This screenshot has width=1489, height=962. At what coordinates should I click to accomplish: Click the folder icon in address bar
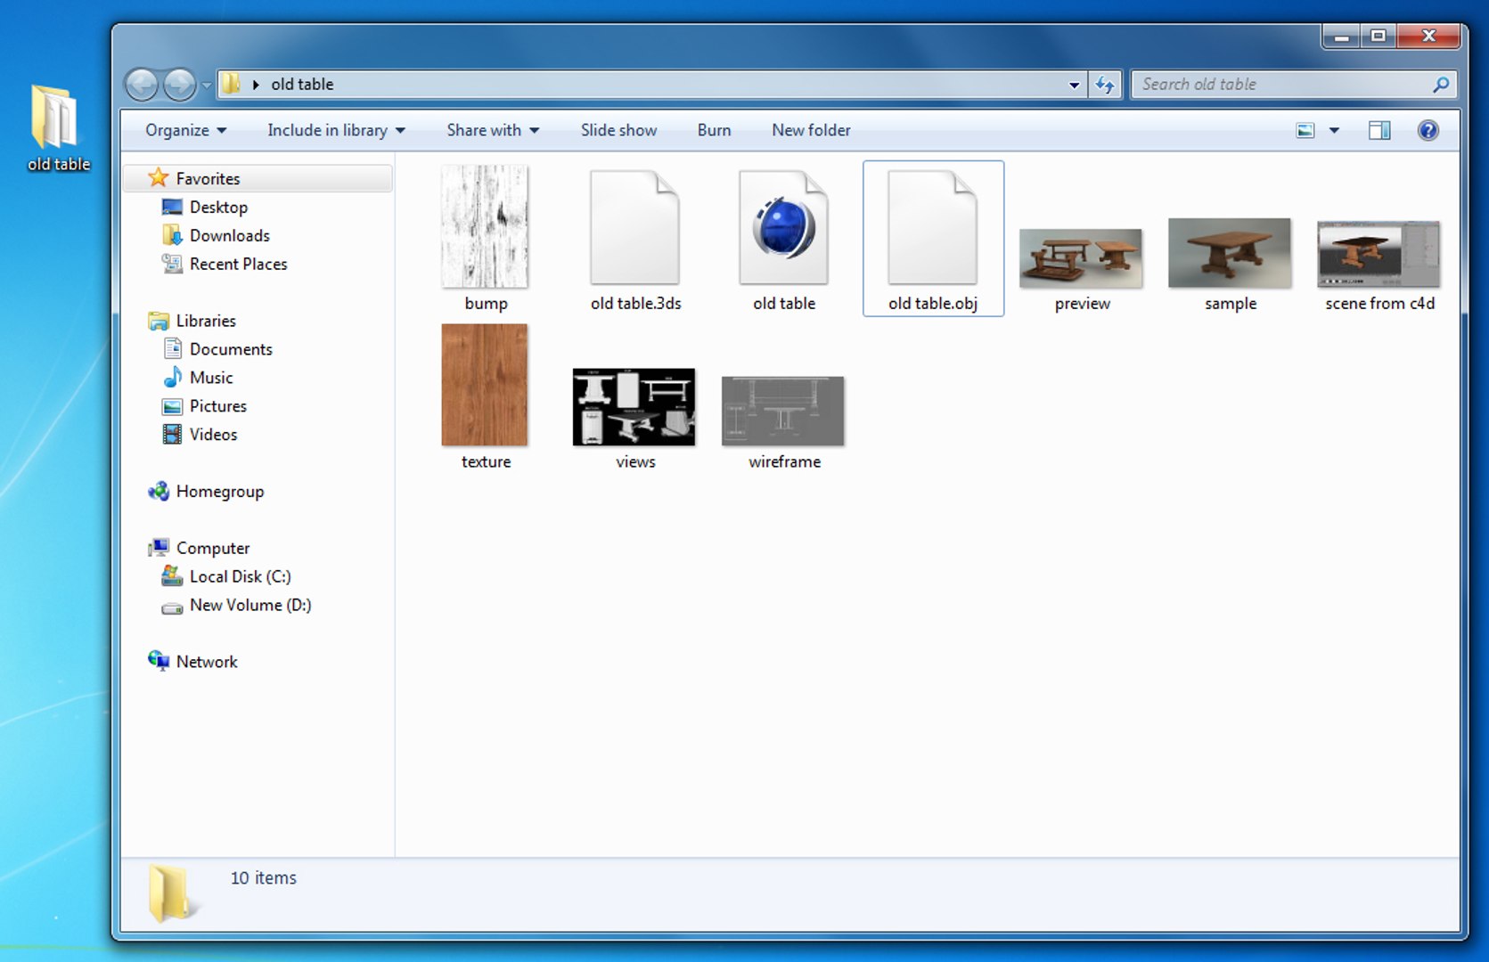[231, 84]
